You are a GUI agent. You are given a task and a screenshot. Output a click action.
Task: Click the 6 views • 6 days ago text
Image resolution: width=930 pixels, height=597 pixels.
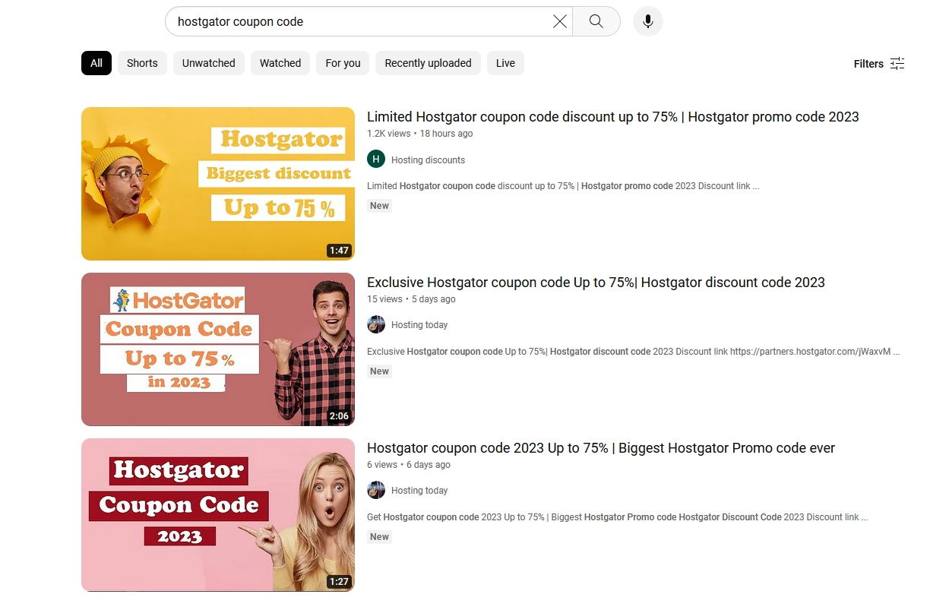pyautogui.click(x=409, y=465)
